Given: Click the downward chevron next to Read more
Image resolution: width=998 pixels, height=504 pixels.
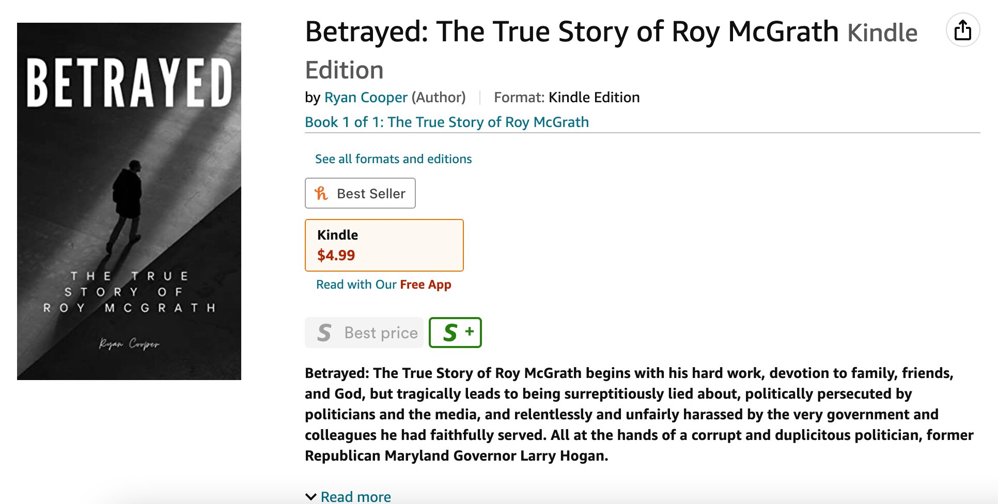Looking at the screenshot, I should click(310, 496).
